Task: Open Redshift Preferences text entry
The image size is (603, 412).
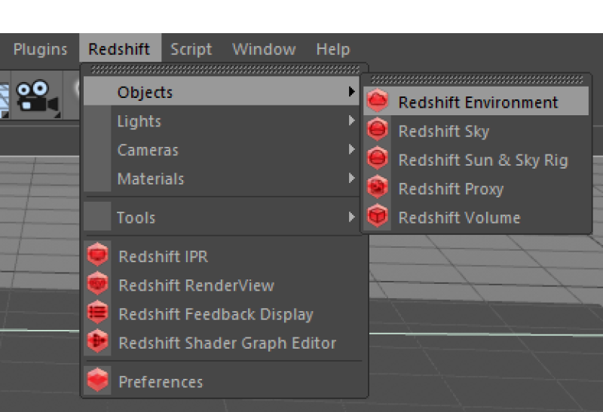Action: point(161,382)
